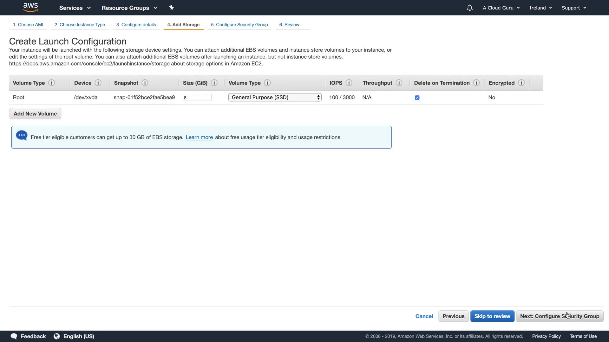The image size is (609, 342).
Task: Go to the 3. Configure details tab
Action: 136,25
